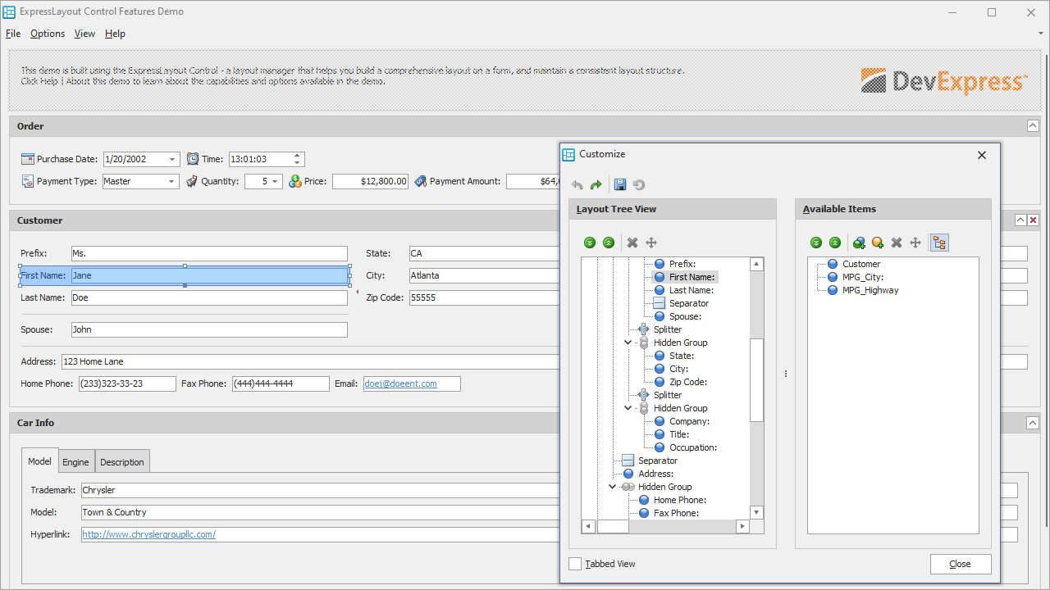Collapse the Hidden Group containing State

pos(628,343)
